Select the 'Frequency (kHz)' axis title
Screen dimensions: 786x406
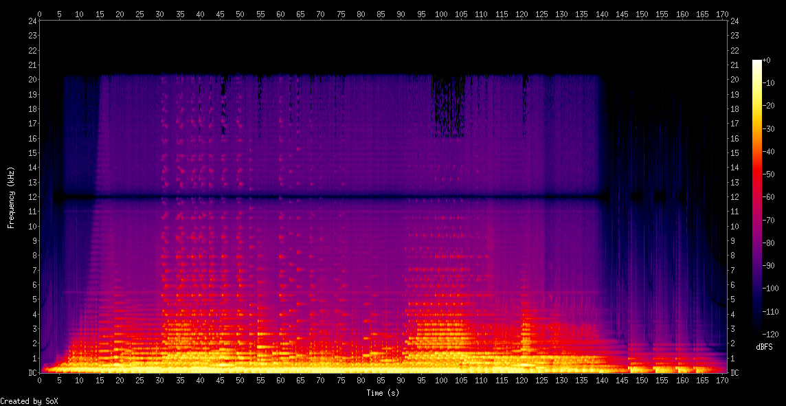10,197
